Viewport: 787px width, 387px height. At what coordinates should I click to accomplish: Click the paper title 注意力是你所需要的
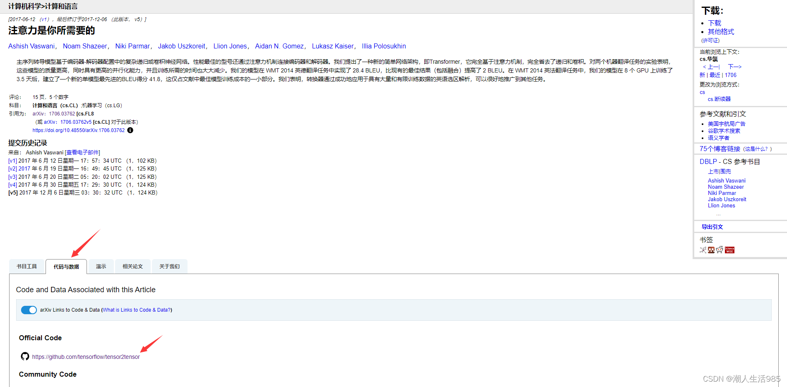pyautogui.click(x=52, y=31)
